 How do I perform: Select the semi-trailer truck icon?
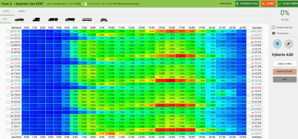pos(70,20)
